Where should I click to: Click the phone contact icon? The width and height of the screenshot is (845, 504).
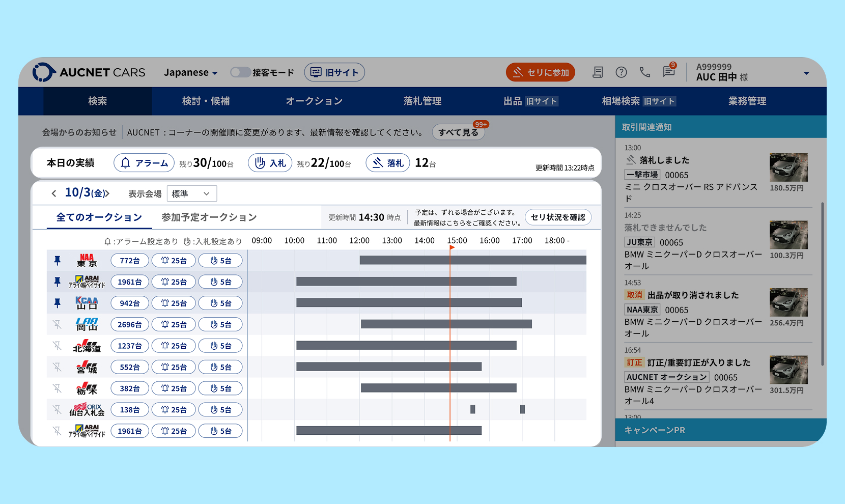pos(645,72)
